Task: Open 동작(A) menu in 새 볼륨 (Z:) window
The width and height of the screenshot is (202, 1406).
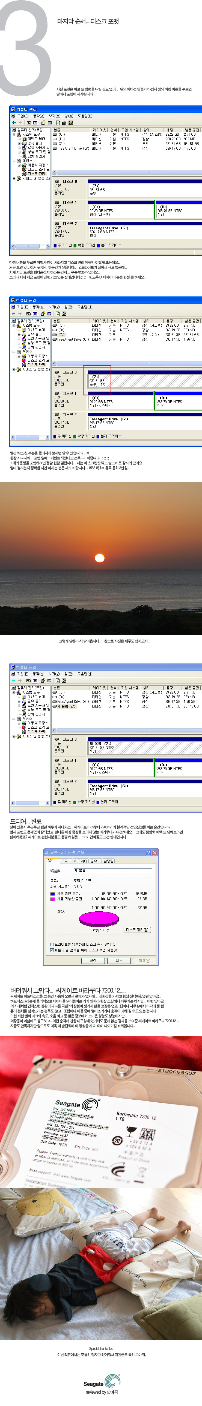Action: (38, 674)
